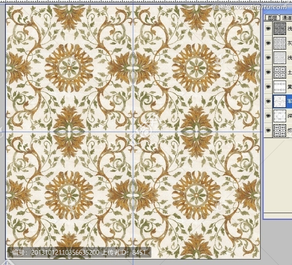Viewport: 292px width, 265px height.
Task: Select the 土 channel pattern thumbnail
Action: click(280, 72)
